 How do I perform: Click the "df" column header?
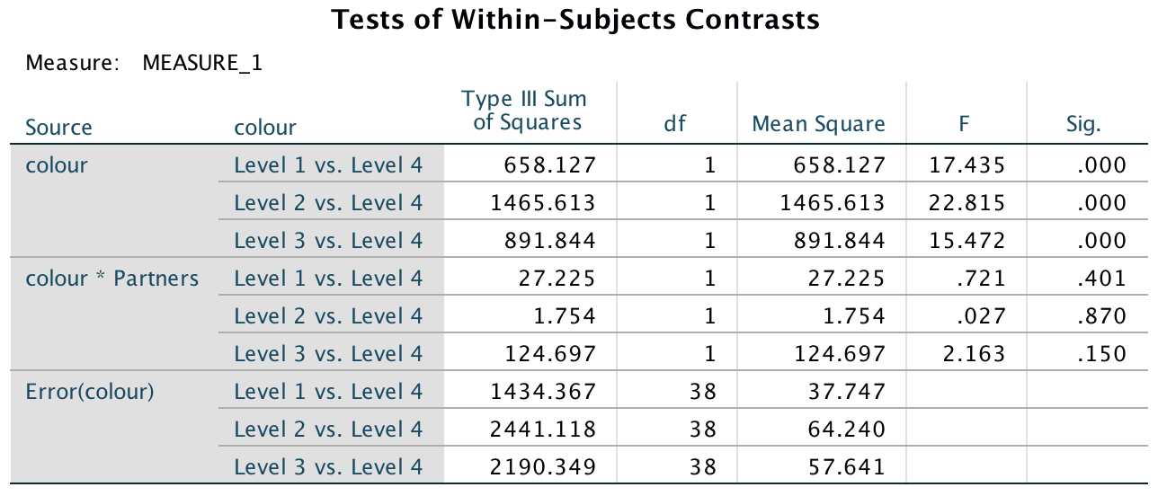[674, 125]
